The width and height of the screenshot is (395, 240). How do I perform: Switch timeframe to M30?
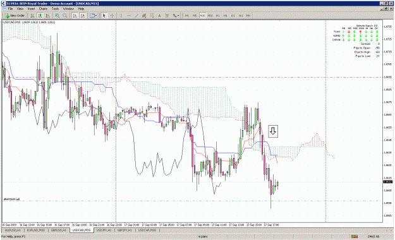pos(210,16)
